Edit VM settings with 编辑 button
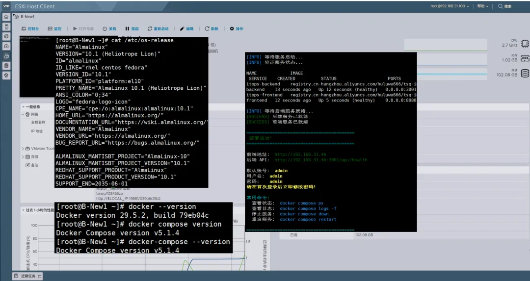 point(186,29)
